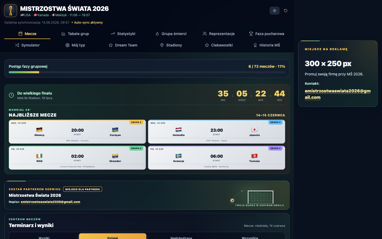Click the Grupa F badge on Holandia match
The image size is (382, 239).
[x=276, y=122]
